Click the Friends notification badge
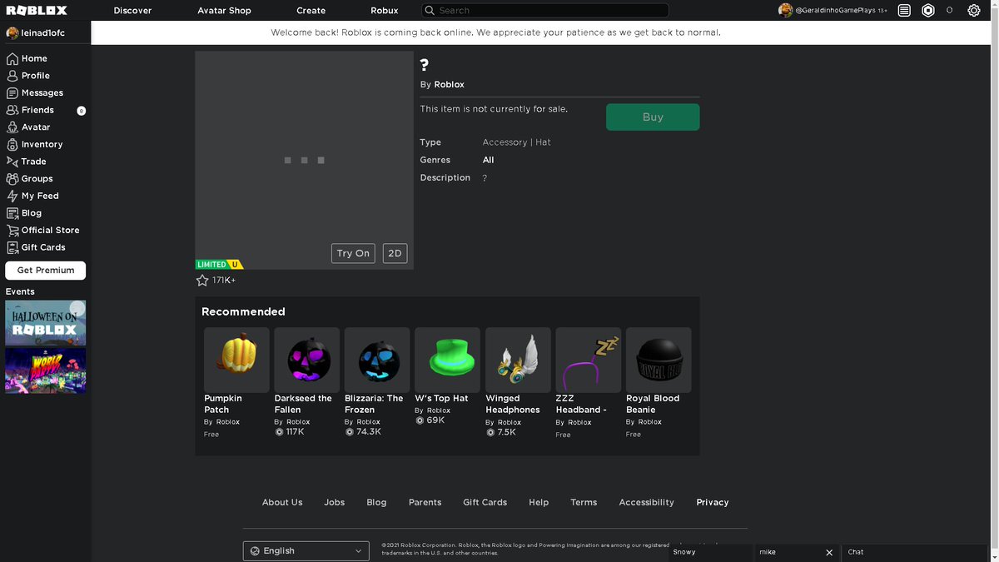The width and height of the screenshot is (999, 562). (x=81, y=111)
